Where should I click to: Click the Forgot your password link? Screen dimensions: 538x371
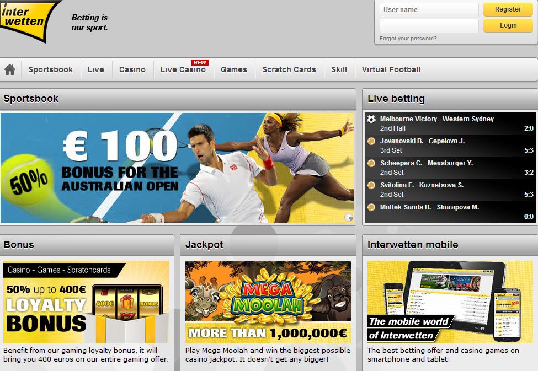pyautogui.click(x=408, y=39)
